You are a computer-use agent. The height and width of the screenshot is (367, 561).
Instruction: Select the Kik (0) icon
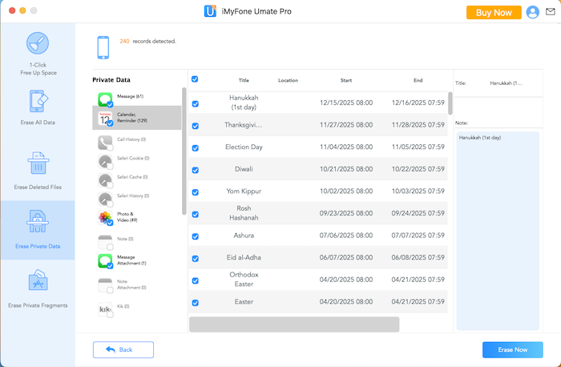(x=105, y=310)
